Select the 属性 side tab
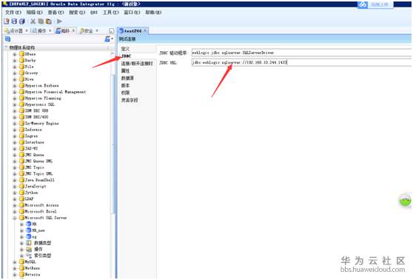This screenshot has width=413, height=280. pos(125,70)
